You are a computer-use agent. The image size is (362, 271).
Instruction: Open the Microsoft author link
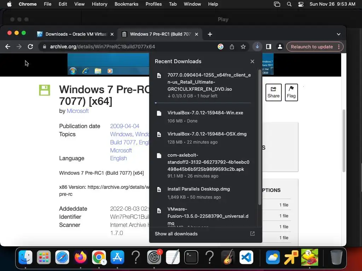tap(77, 111)
